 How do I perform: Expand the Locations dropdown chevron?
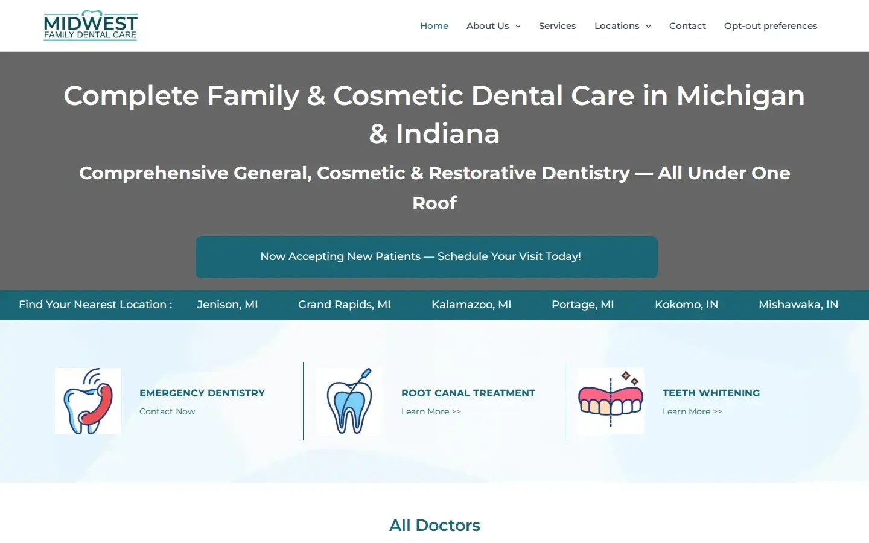tap(648, 26)
